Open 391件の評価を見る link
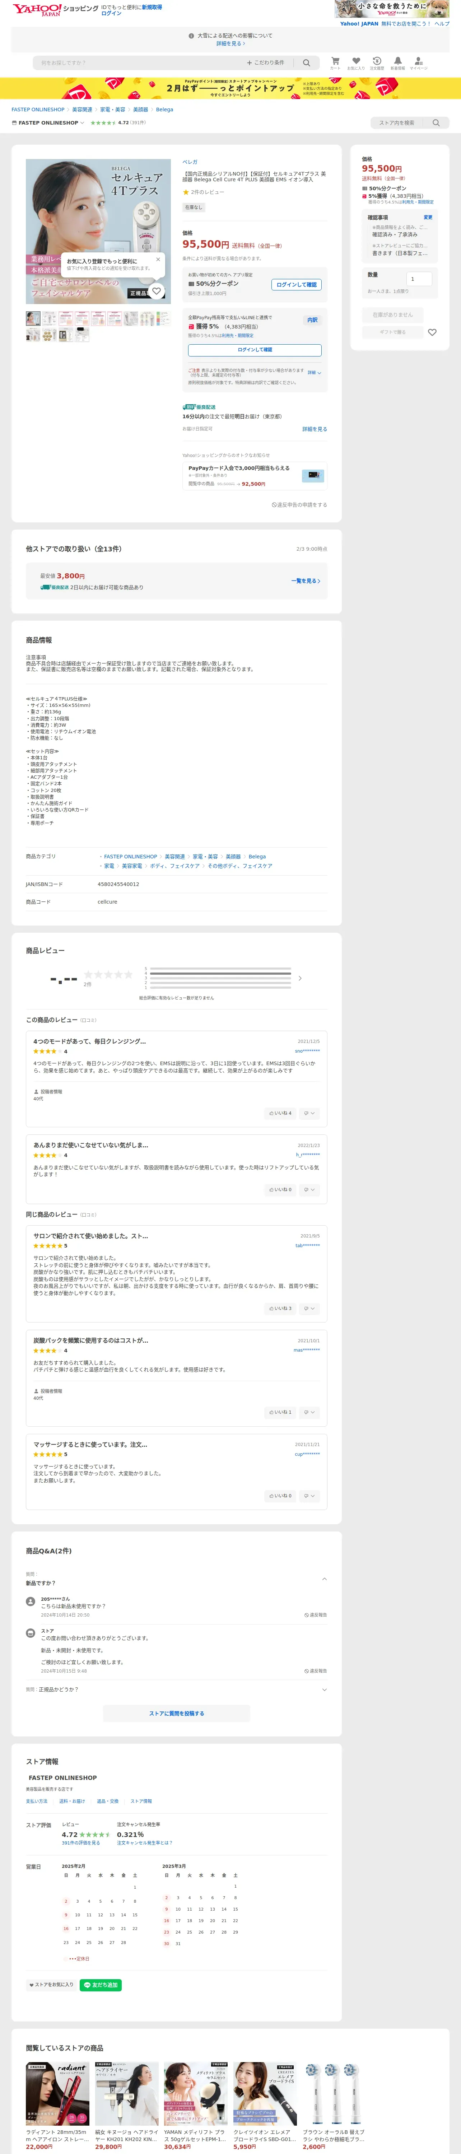Viewport: 461px width, 2154px height. pyautogui.click(x=80, y=1843)
